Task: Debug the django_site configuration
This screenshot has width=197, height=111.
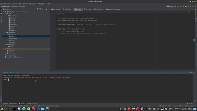Action: coord(183,6)
